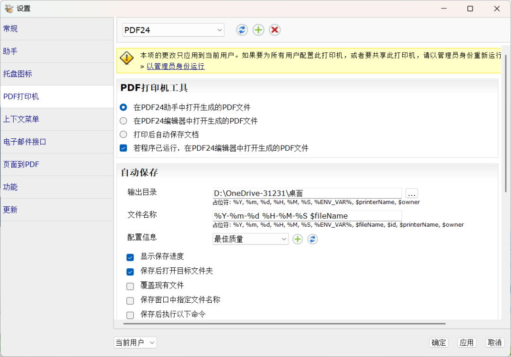The image size is (511, 357).
Task: Refresh the quality profile list
Action: (312, 239)
